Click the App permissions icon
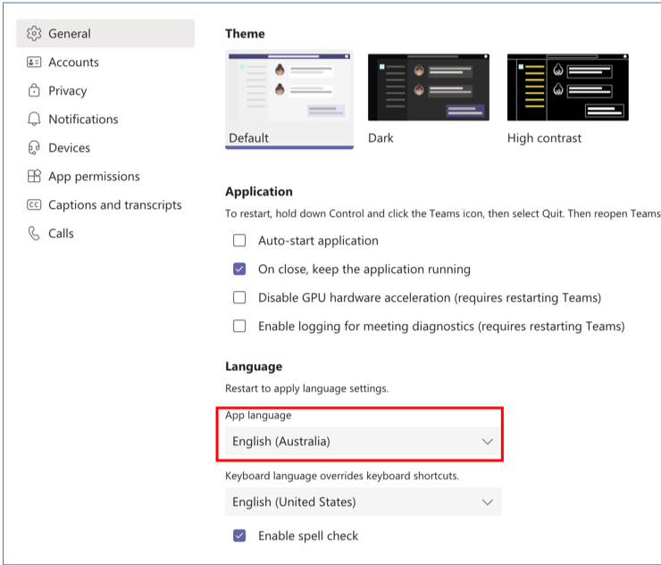 (34, 177)
